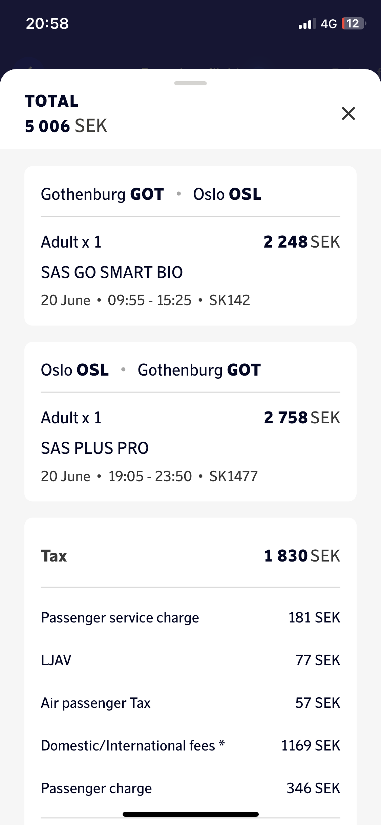Select the SAS GO SMART BIO fare
This screenshot has height=825, width=381.
(x=112, y=272)
